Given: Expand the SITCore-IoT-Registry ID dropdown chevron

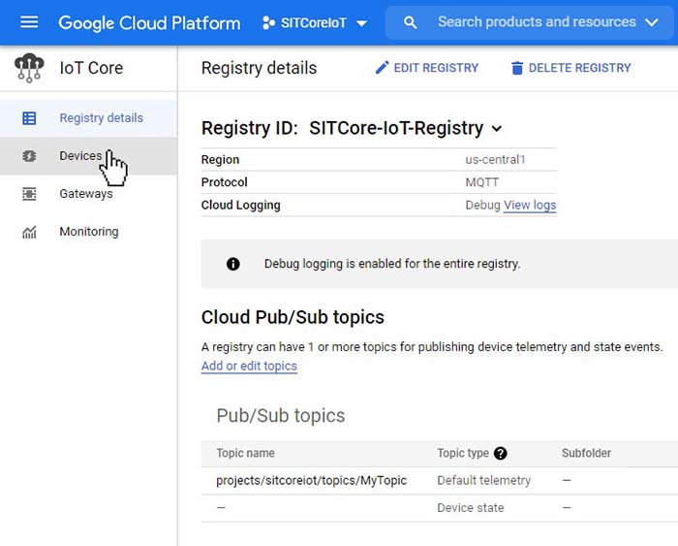Looking at the screenshot, I should pyautogui.click(x=497, y=129).
